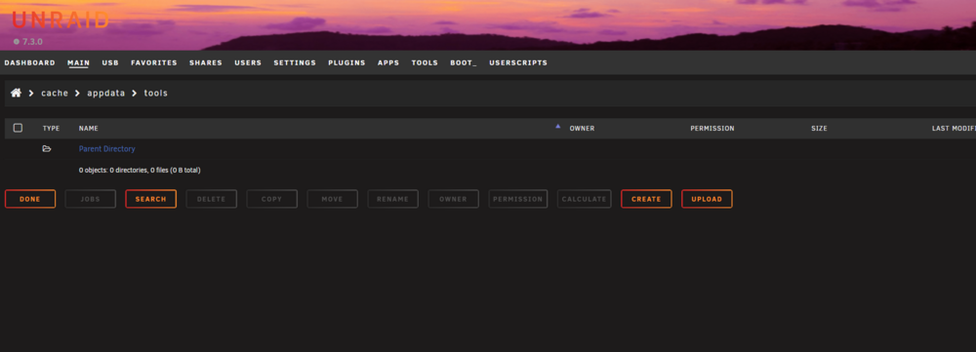Image resolution: width=976 pixels, height=352 pixels.
Task: Click the Calculate button
Action: pos(584,199)
